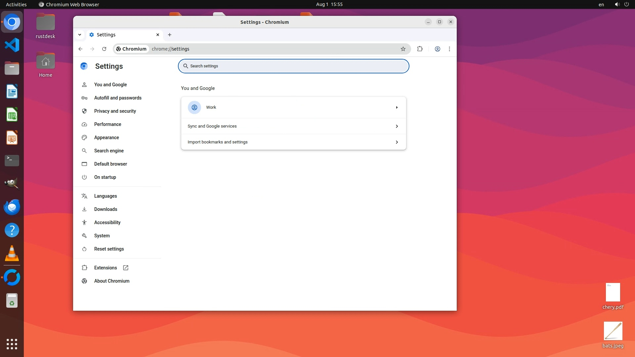Open a new tab with the plus button
635x357 pixels.
coord(170,35)
